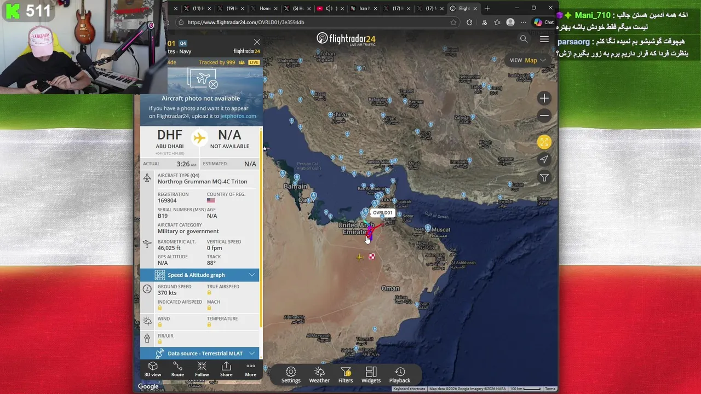Zoom out the map with minus button

pyautogui.click(x=544, y=115)
